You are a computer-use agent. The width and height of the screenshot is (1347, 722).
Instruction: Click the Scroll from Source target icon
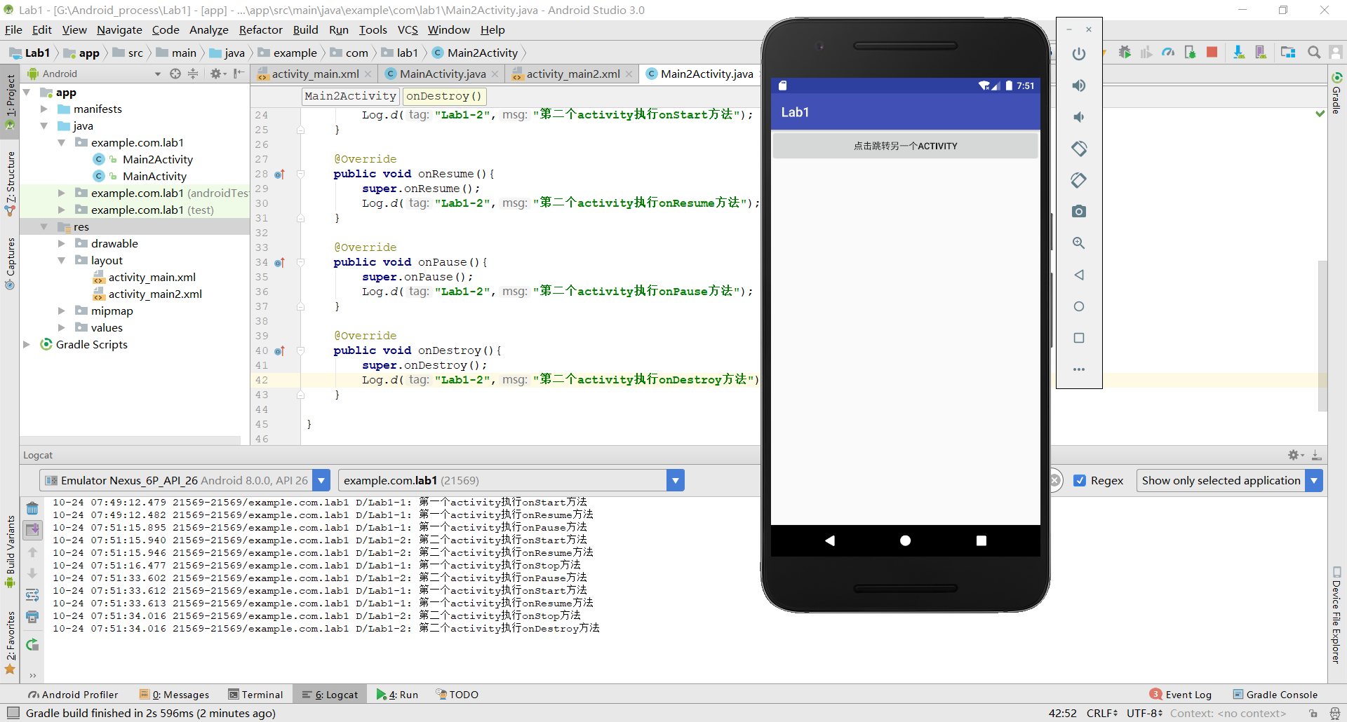pos(175,74)
